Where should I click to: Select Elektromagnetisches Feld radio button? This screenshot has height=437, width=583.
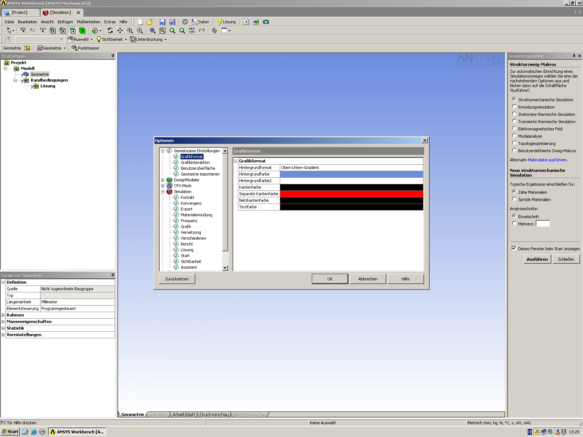pyautogui.click(x=514, y=129)
